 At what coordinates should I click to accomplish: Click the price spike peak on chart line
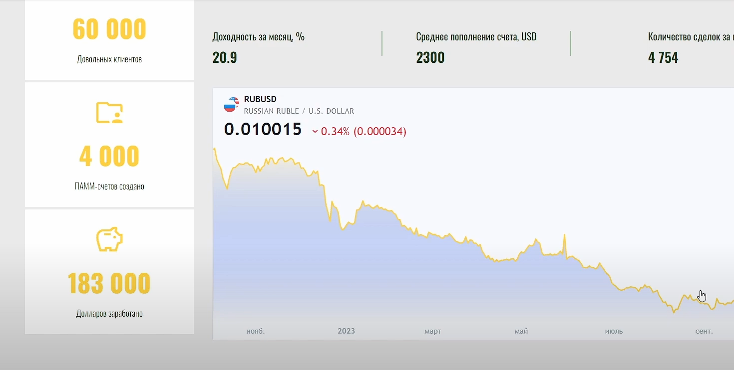564,234
